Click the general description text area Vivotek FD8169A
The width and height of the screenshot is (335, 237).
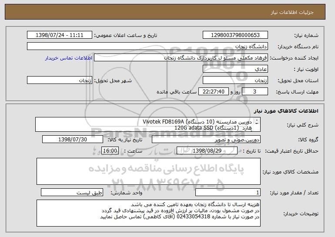(148, 124)
